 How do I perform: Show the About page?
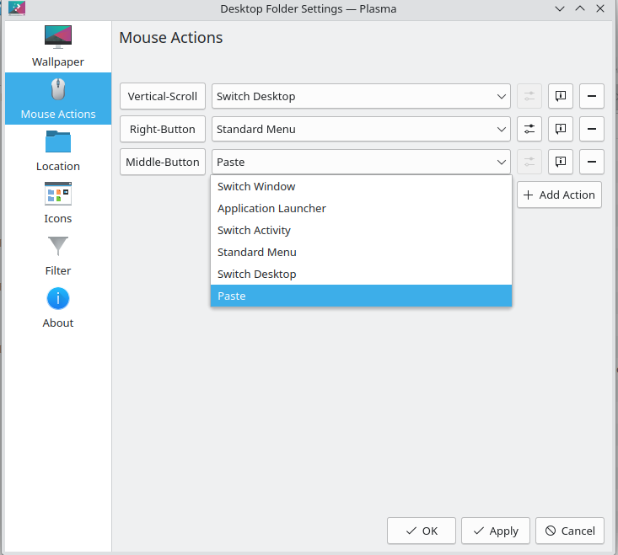pyautogui.click(x=58, y=307)
